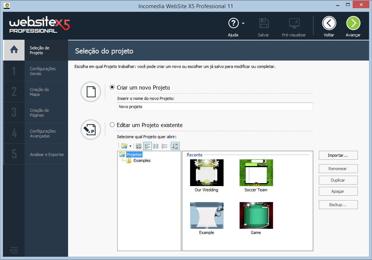Go to step 5 Analisar e Exportar
The height and width of the screenshot is (260, 372).
coord(36,155)
